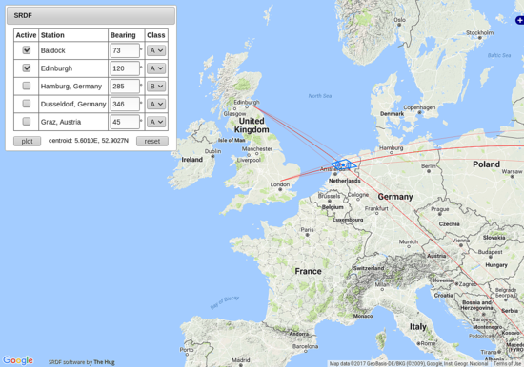The width and height of the screenshot is (524, 367).
Task: Click the Baldock station name
Action: [x=52, y=50]
